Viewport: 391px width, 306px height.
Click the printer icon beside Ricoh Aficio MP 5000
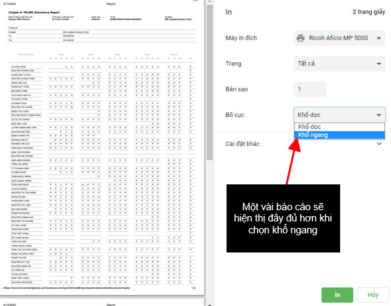click(301, 38)
